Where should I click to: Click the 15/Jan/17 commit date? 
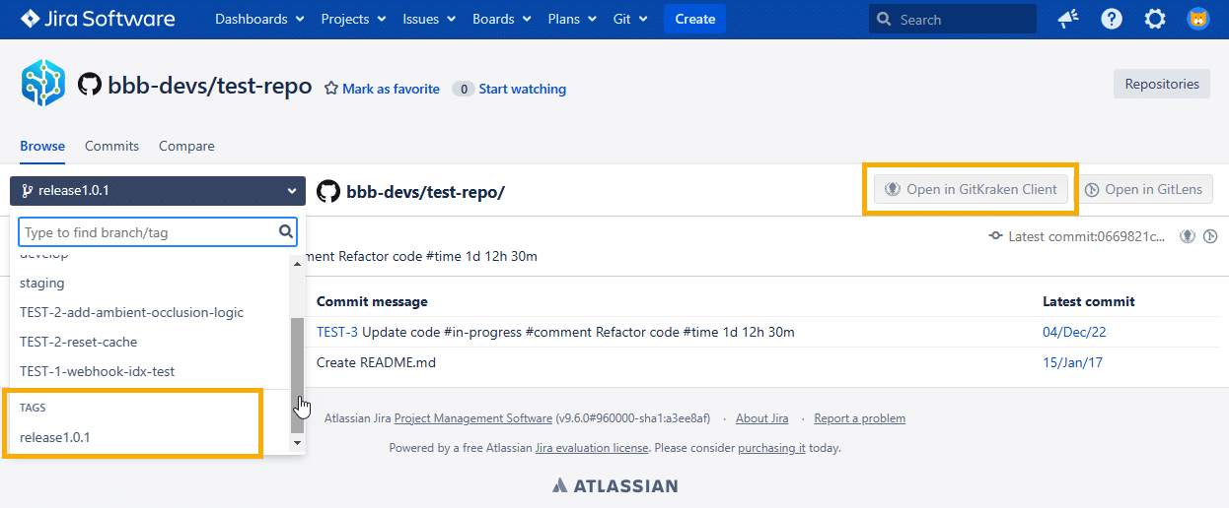pos(1074,362)
